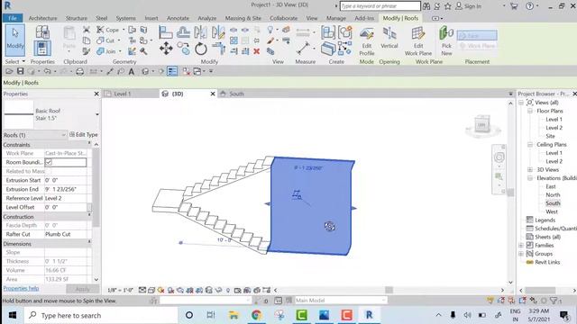Viewport: 577px width, 324px height.
Task: Click the Join geometry tool
Action: click(x=106, y=51)
